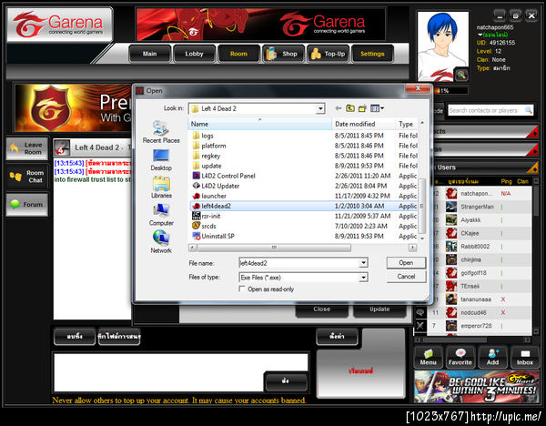
Task: Open the Settings tab
Action: click(372, 54)
